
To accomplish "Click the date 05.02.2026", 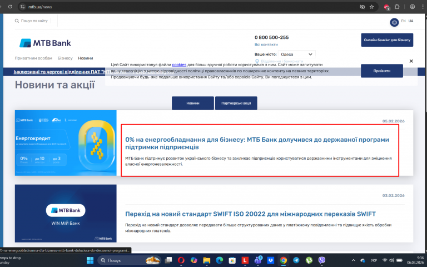I will click(x=393, y=121).
